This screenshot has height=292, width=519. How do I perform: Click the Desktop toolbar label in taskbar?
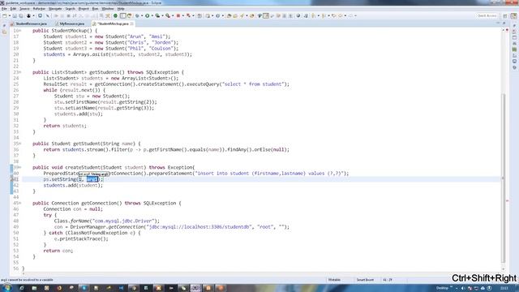(x=442, y=288)
